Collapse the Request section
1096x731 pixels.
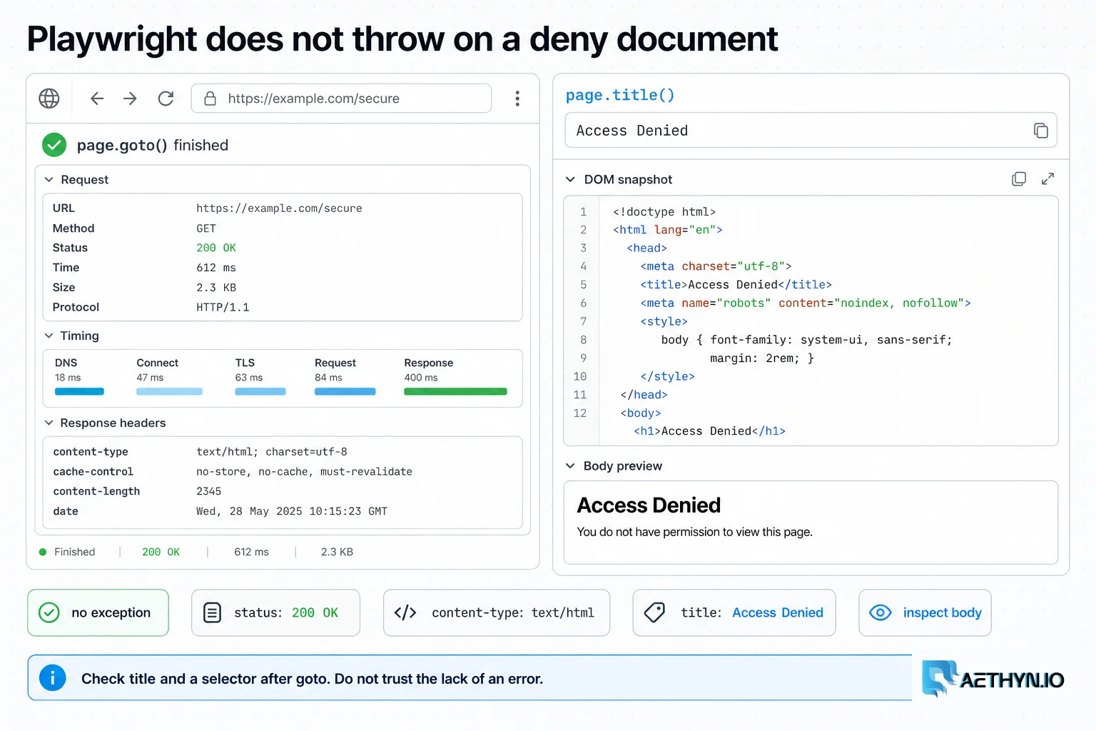49,180
